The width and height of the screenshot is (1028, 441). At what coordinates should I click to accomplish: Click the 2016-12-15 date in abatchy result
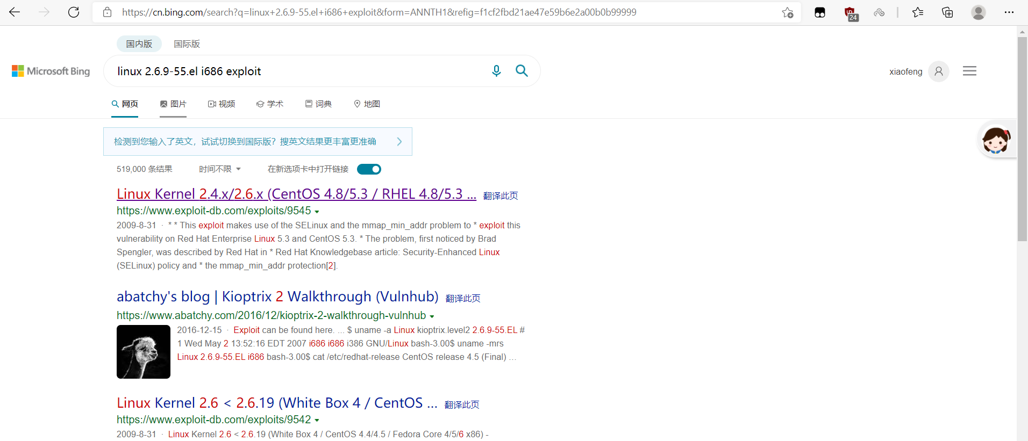pyautogui.click(x=199, y=330)
